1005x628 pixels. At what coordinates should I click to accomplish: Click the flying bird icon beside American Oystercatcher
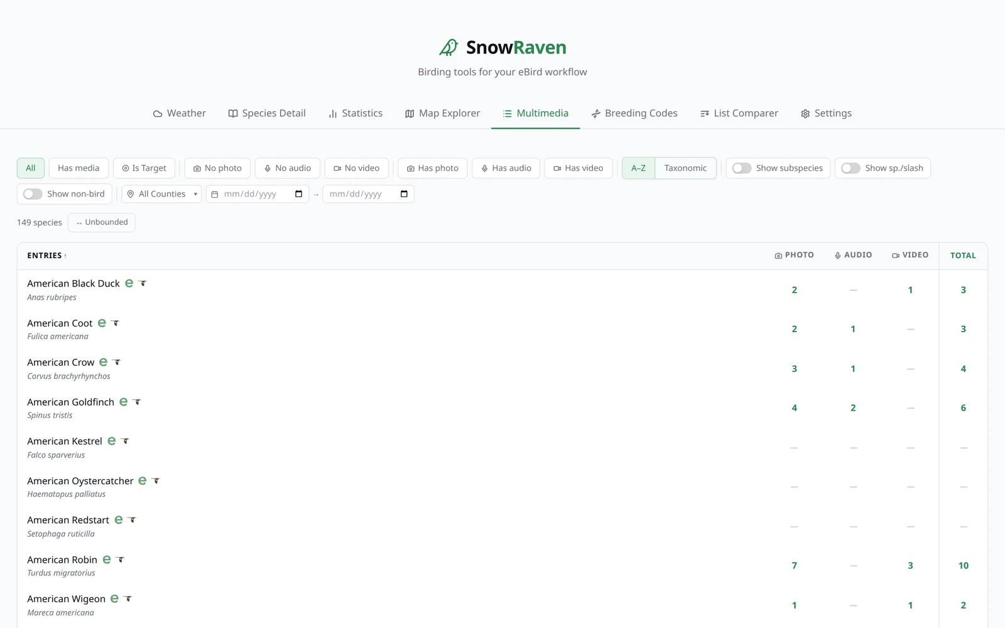pos(156,480)
